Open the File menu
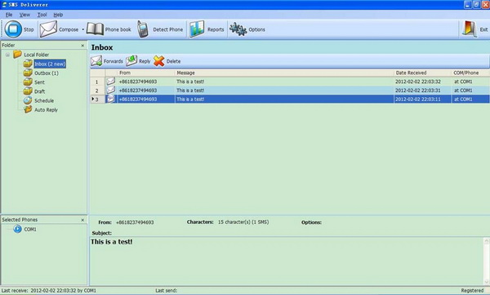The width and height of the screenshot is (490, 295). pyautogui.click(x=9, y=15)
